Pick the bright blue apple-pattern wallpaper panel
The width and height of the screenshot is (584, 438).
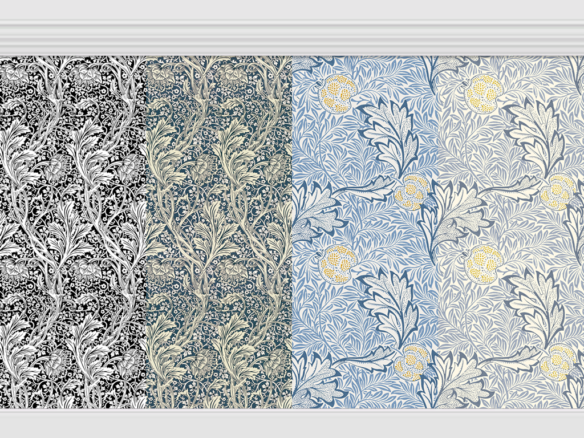point(365,228)
